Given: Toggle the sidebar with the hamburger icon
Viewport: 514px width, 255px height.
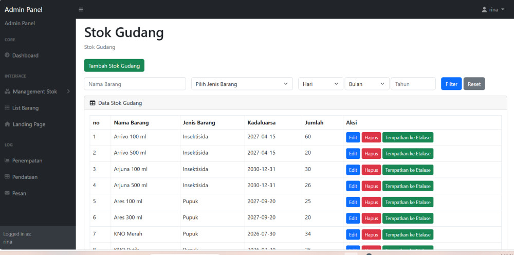Looking at the screenshot, I should 81,10.
